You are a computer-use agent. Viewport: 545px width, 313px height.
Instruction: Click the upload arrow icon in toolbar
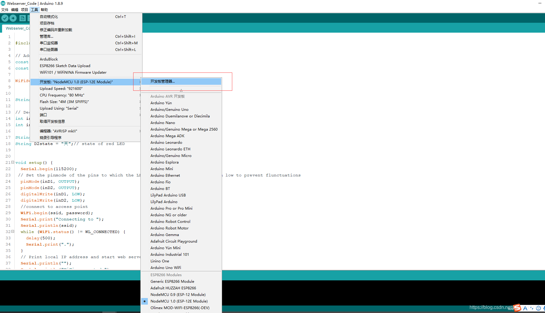13,18
